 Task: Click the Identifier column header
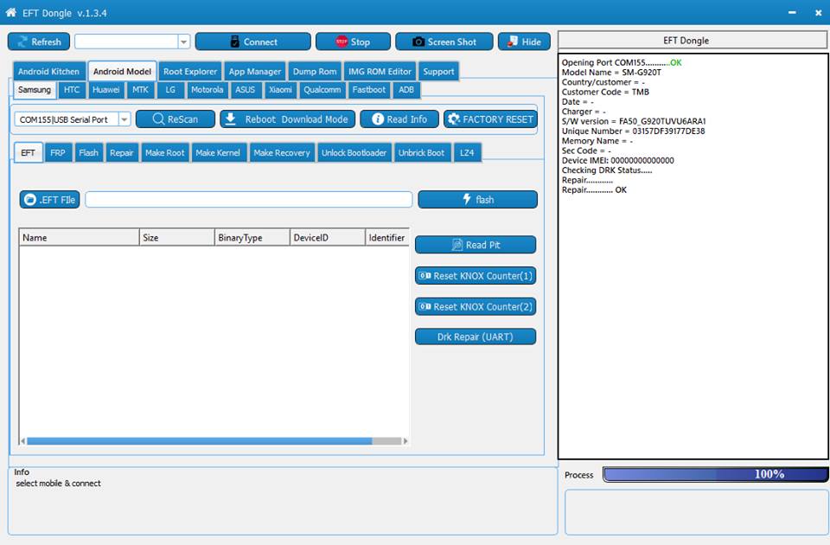[387, 238]
